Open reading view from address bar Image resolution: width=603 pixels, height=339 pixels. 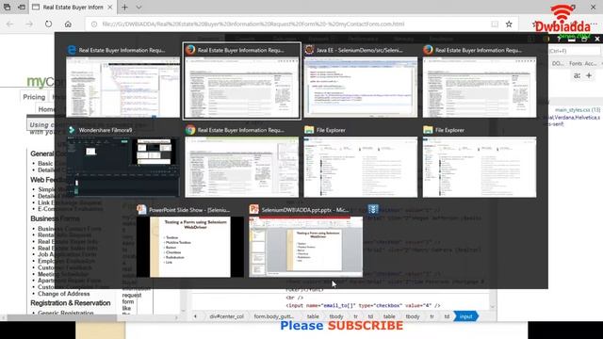pos(495,24)
